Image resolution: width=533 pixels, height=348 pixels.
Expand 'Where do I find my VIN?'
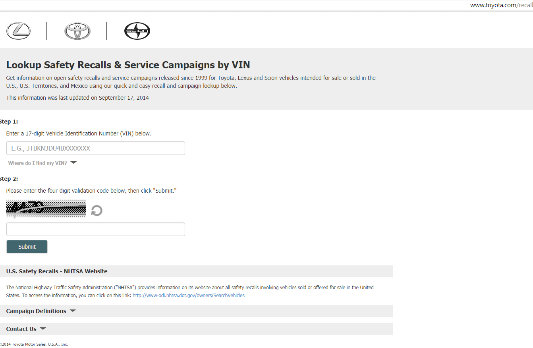42,163
